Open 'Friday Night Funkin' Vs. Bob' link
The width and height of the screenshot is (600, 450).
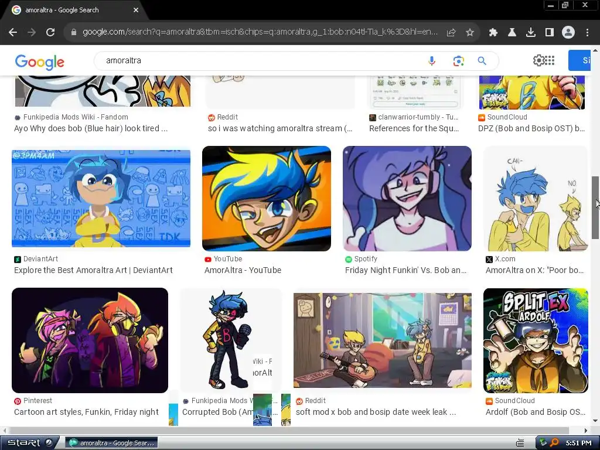coord(405,270)
